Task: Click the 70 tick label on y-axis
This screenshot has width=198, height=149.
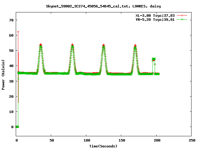Action: pos(11,20)
